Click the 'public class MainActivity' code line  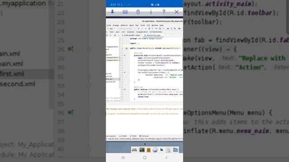[155, 48]
